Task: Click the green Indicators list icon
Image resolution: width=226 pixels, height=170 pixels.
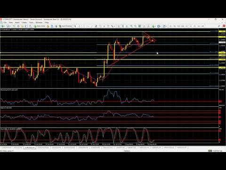Action: [153, 26]
